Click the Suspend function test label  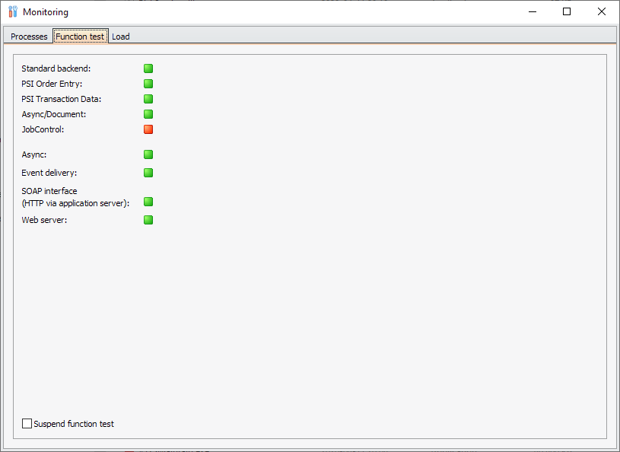pos(74,424)
